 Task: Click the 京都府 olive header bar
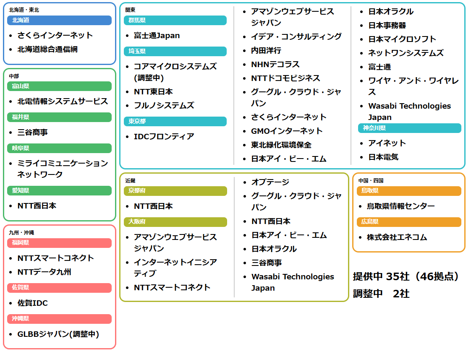175,191
